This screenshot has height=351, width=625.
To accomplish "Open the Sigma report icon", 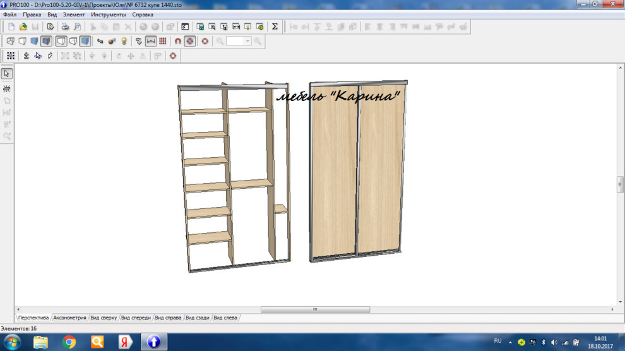I will coord(275,27).
